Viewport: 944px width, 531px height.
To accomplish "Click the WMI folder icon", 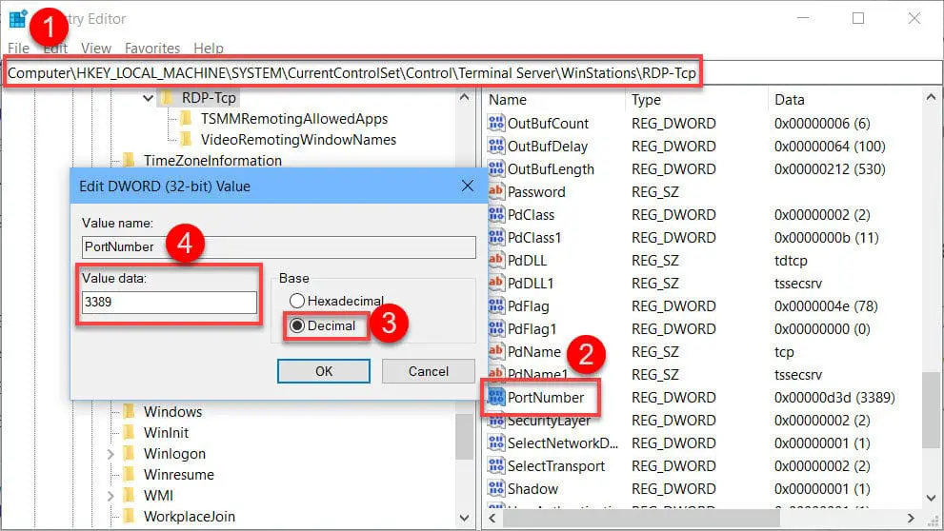I will point(129,496).
